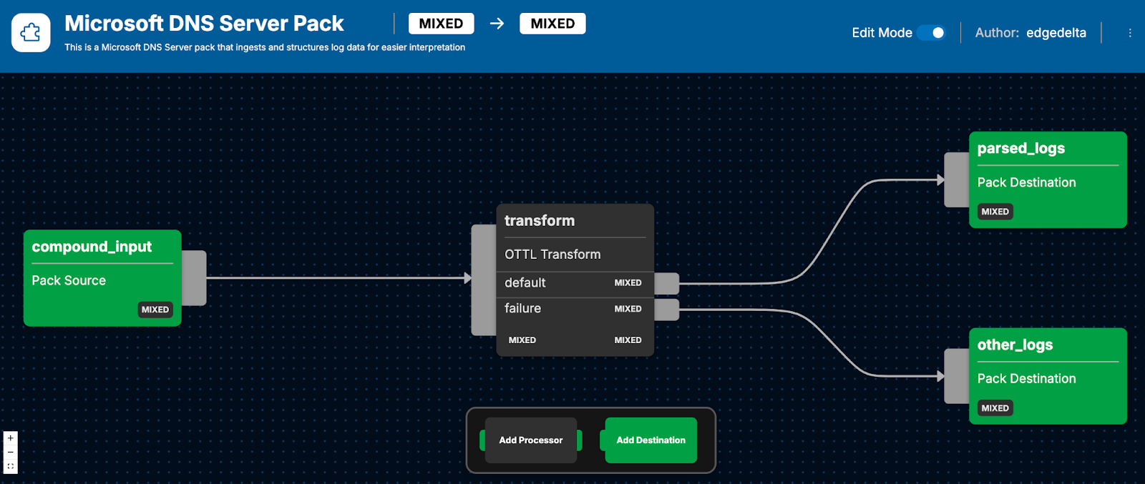Click the transform node input port
This screenshot has width=1145, height=484.
point(484,280)
